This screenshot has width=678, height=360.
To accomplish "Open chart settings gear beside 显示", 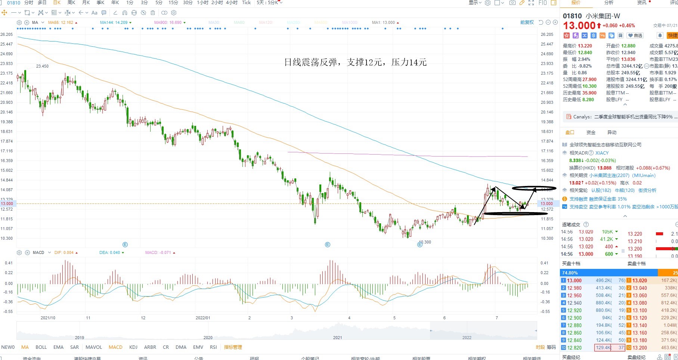I will [x=487, y=3].
